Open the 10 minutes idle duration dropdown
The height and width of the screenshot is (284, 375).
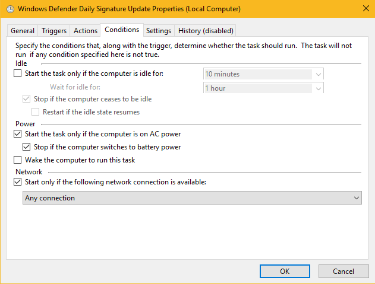click(263, 74)
